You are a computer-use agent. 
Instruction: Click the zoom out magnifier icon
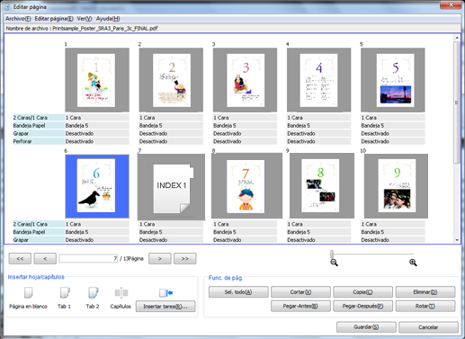(334, 263)
